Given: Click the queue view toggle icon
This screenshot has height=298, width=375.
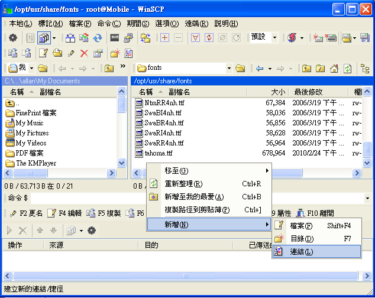Looking at the screenshot, I should tap(44, 38).
